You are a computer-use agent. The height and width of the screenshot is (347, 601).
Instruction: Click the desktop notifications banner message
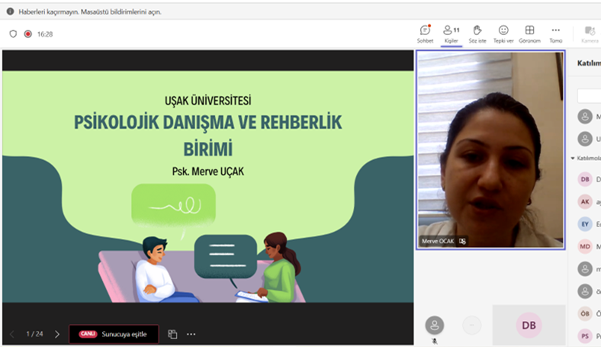pos(88,12)
